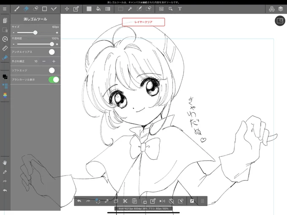Select the Select Pen tool
Screen dimensions: 287x215
pyautogui.click(x=139, y=9)
